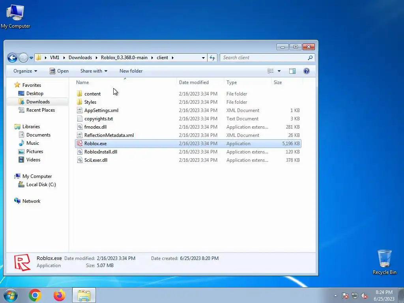
Task: Open the Organize menu
Action: (25, 71)
